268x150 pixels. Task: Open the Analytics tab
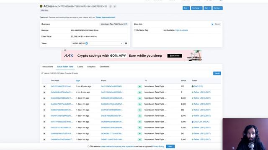coord(91,67)
